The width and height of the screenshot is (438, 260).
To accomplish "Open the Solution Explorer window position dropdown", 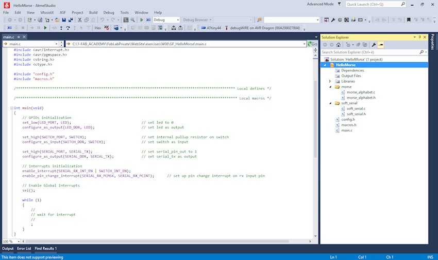I will [x=414, y=37].
